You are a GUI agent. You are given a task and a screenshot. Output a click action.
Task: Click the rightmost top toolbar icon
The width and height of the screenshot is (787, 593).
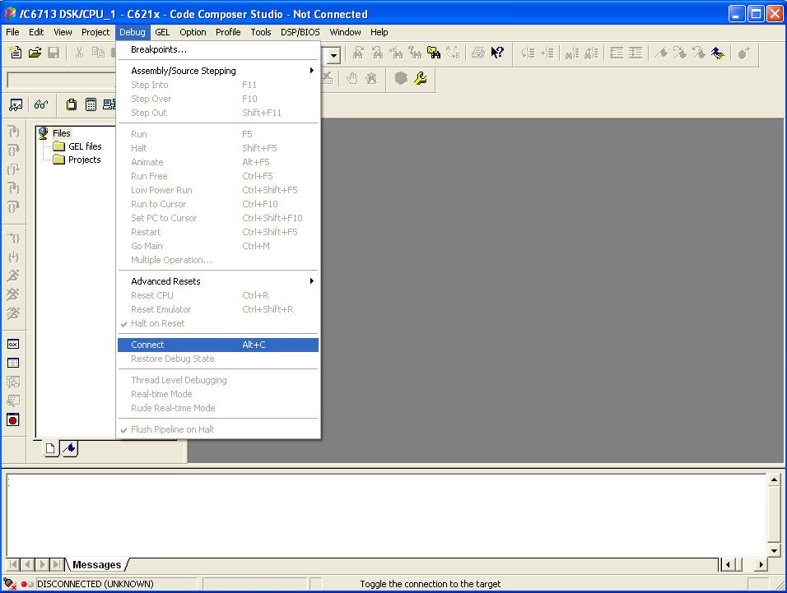click(x=743, y=52)
